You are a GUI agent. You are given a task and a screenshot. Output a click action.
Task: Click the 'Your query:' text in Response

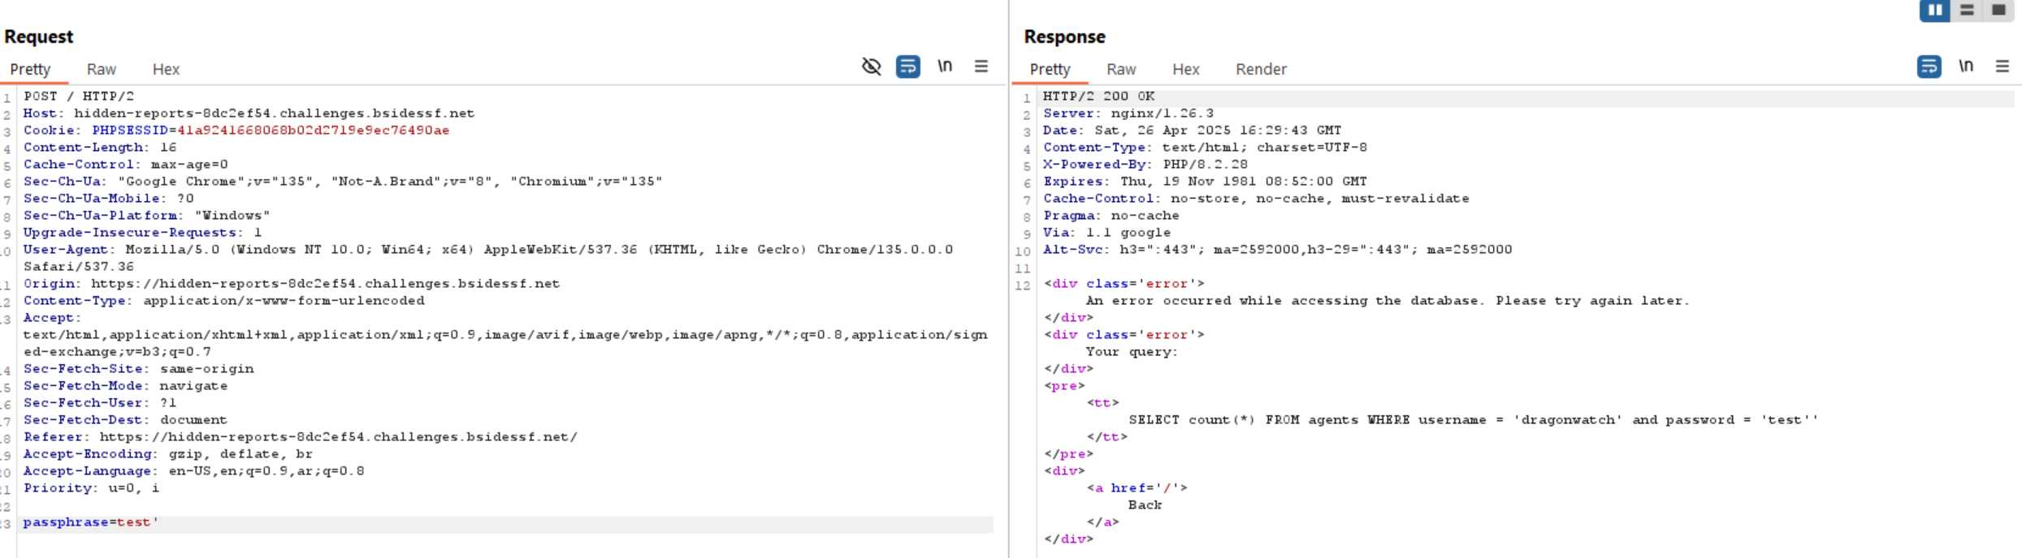click(x=1132, y=352)
